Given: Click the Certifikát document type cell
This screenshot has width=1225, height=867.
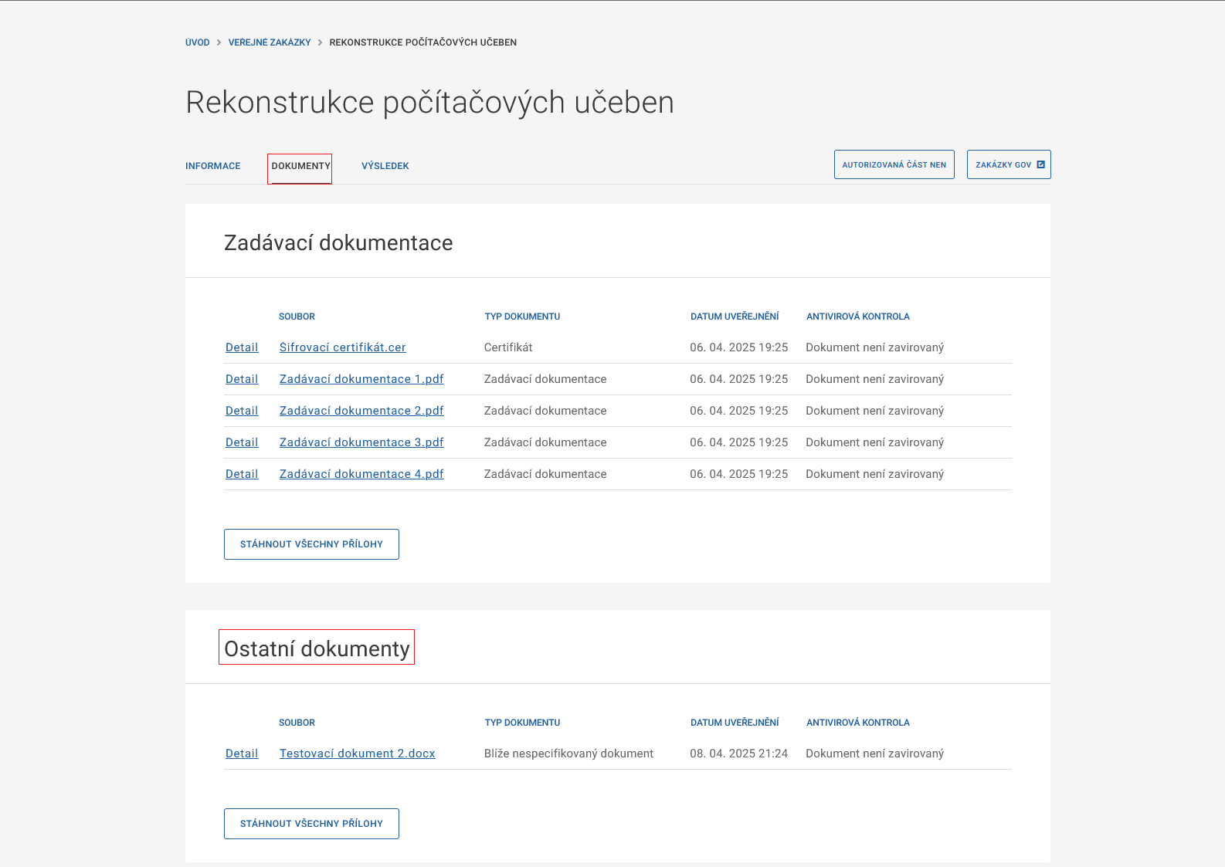Looking at the screenshot, I should click(x=508, y=347).
